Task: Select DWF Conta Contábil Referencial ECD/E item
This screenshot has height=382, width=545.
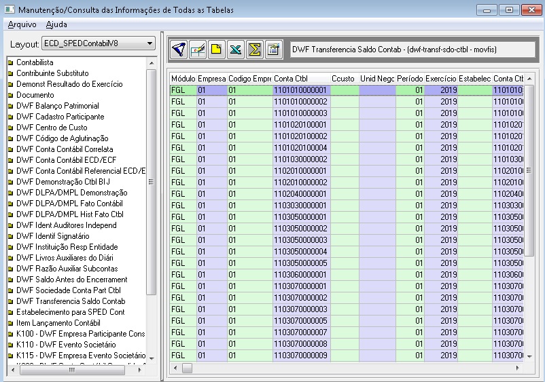Action: coord(81,171)
